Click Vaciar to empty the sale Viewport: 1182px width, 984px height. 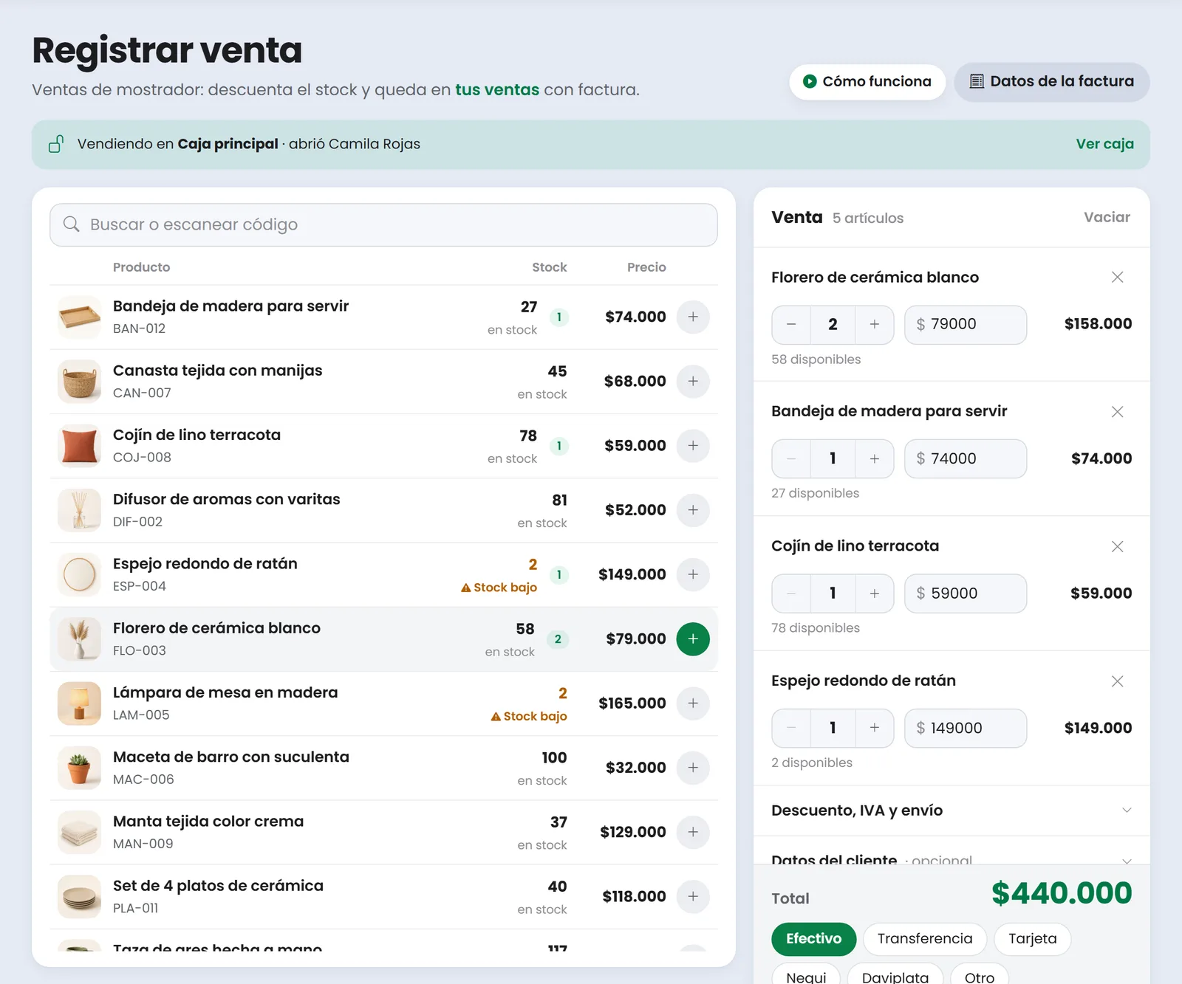click(x=1107, y=217)
